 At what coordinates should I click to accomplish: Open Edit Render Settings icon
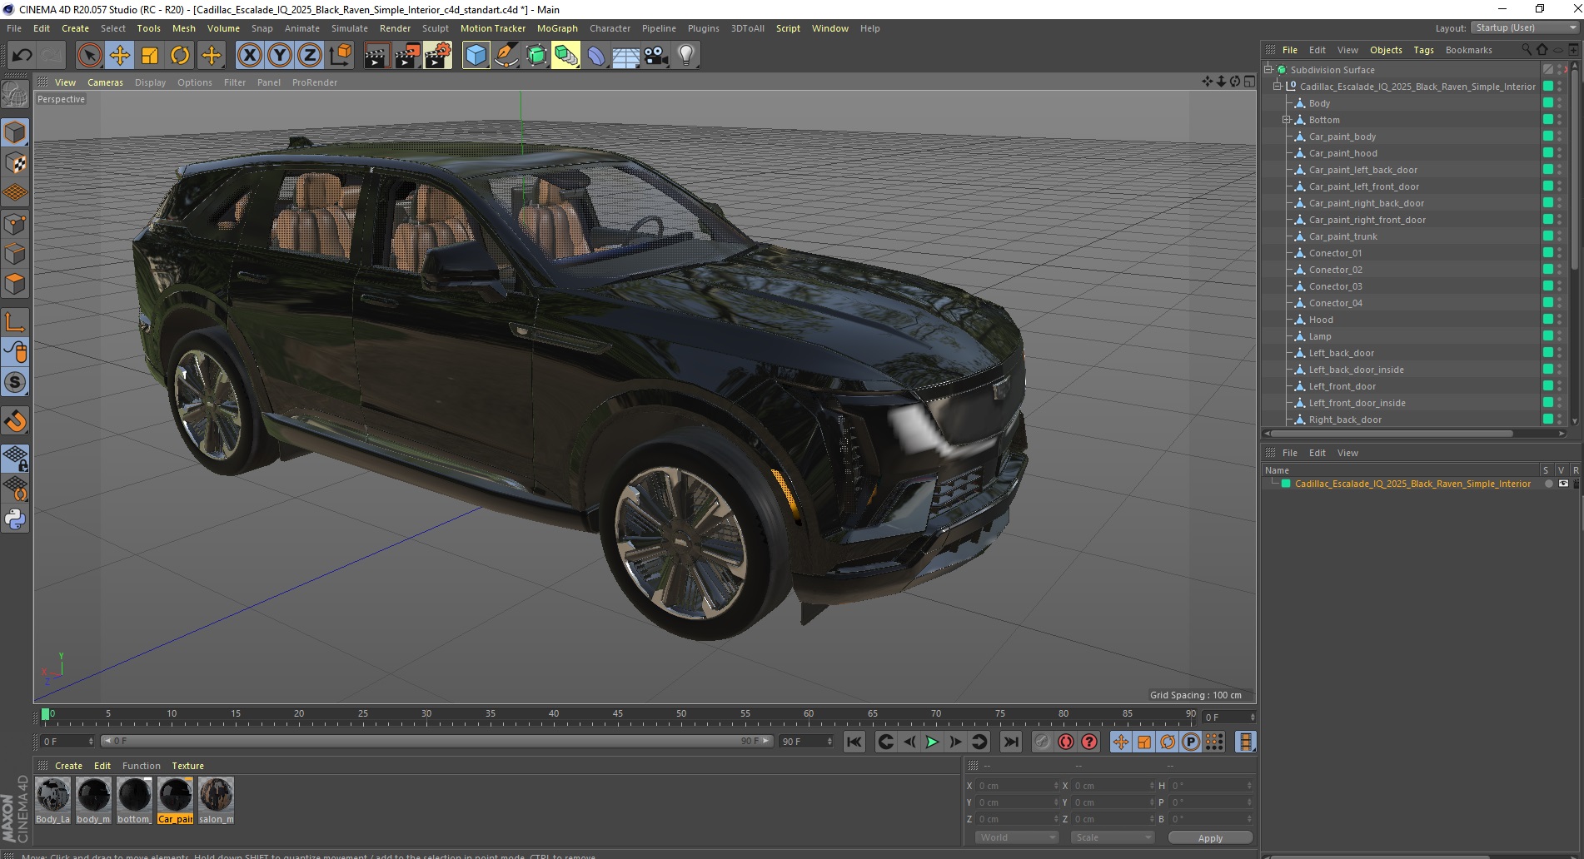(437, 56)
